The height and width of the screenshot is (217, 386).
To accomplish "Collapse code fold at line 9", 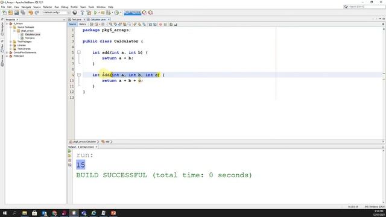I will [x=79, y=75].
